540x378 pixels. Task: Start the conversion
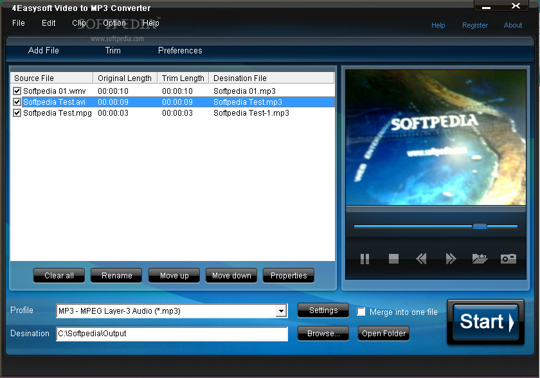point(485,322)
